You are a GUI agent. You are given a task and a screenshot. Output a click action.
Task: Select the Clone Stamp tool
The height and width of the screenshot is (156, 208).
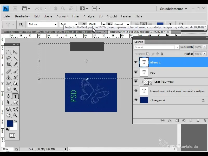(9, 77)
